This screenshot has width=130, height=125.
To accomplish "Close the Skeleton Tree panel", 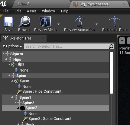I will [x=43, y=38].
